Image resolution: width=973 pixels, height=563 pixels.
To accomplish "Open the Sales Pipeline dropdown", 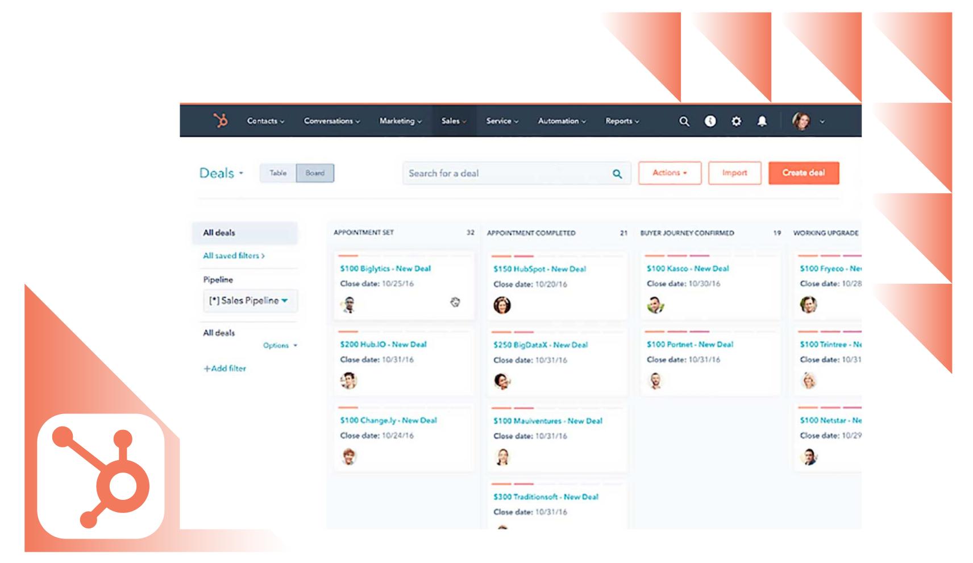I will coord(250,301).
